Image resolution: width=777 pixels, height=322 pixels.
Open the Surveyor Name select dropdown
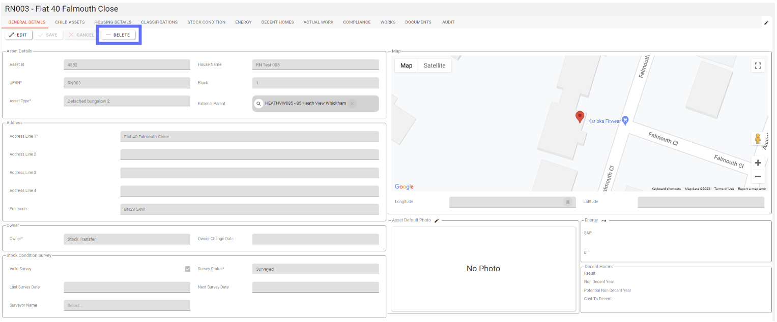tap(127, 305)
